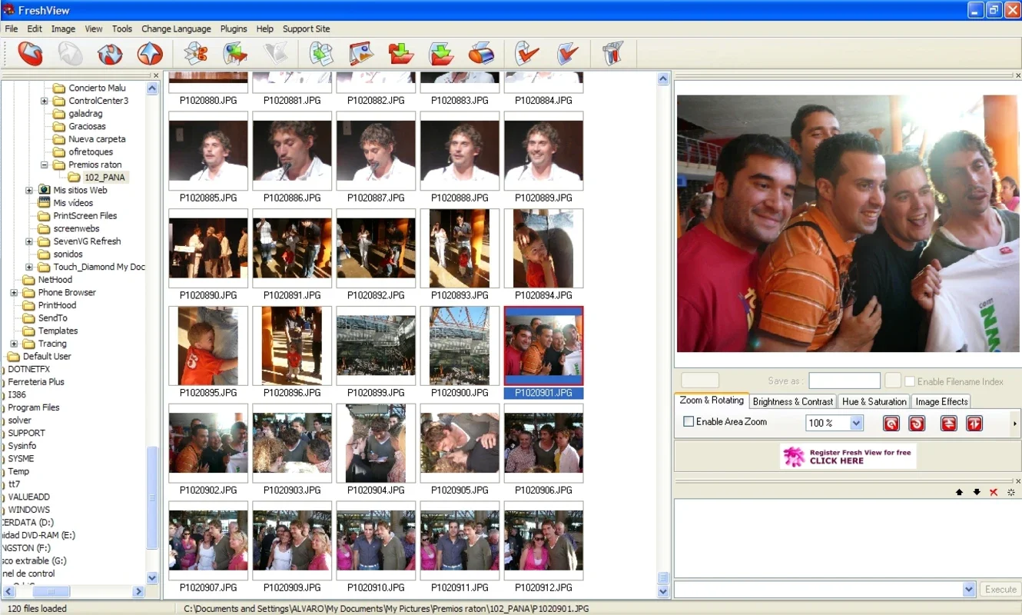Flip image using vertical arrows red icon
This screenshot has width=1022, height=615.
point(974,424)
